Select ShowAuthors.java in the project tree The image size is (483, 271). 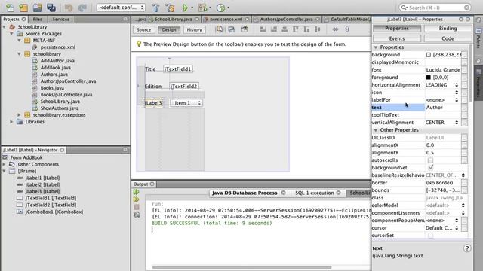(60, 108)
